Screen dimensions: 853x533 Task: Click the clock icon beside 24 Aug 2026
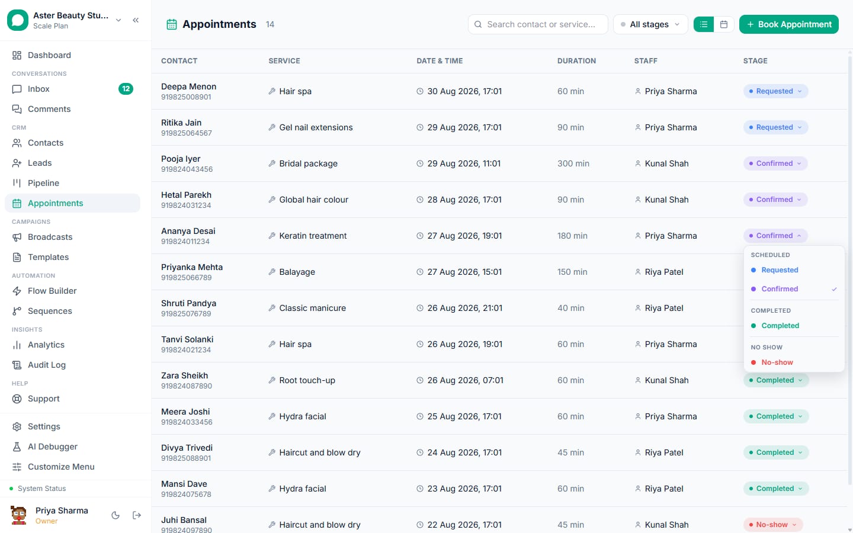(420, 452)
